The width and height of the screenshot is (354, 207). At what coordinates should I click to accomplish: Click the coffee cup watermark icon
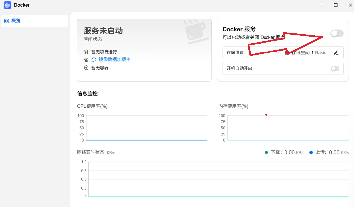point(195,31)
